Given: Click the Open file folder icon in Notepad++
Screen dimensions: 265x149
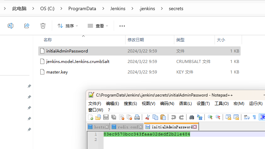Looking at the screenshot, I should [98, 117].
